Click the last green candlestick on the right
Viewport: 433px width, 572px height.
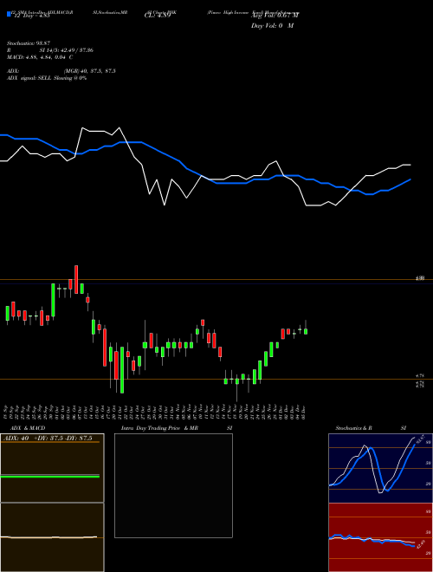tap(306, 331)
